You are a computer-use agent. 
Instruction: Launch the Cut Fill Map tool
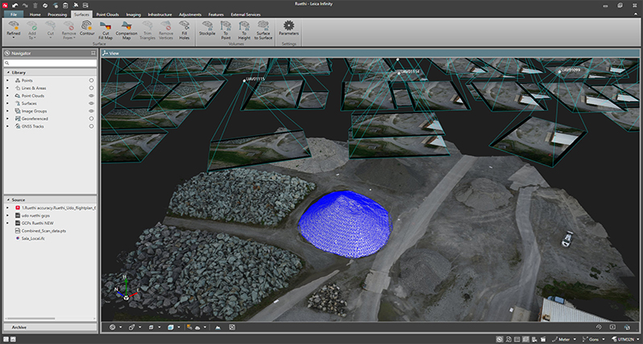click(104, 30)
